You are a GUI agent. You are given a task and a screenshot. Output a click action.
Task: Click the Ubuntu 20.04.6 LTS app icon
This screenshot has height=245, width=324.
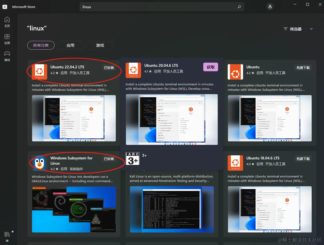133,70
